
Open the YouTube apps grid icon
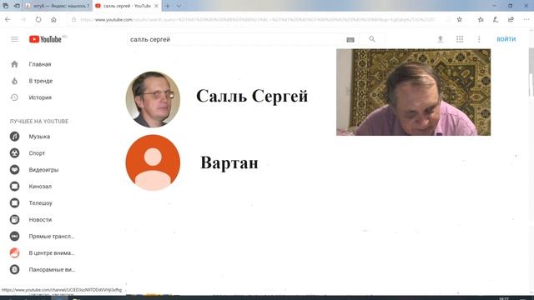click(460, 39)
